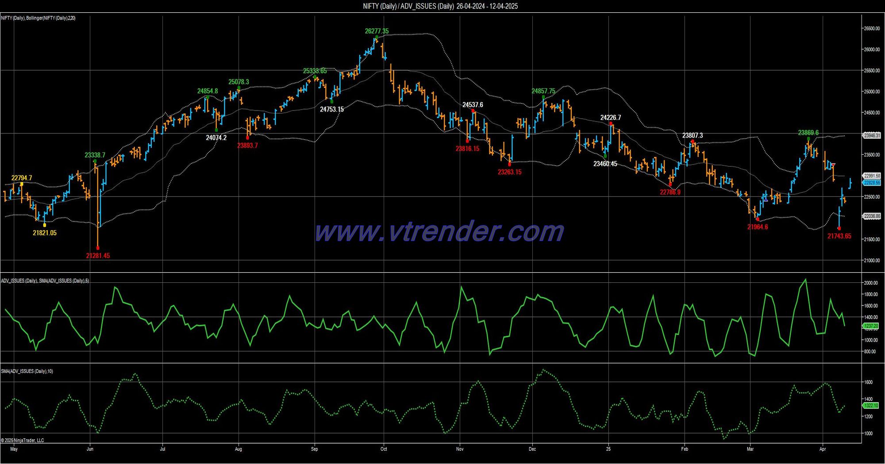The image size is (885, 464).
Task: Click the NIFTY Bollinger indicator label
Action: [x=38, y=18]
